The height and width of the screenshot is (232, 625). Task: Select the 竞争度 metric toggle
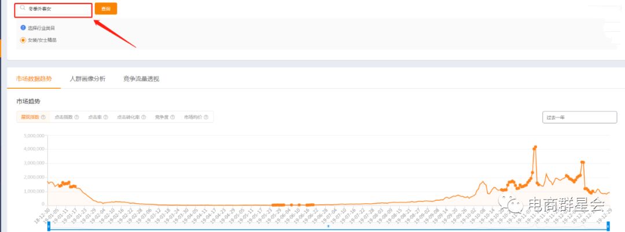(x=161, y=117)
